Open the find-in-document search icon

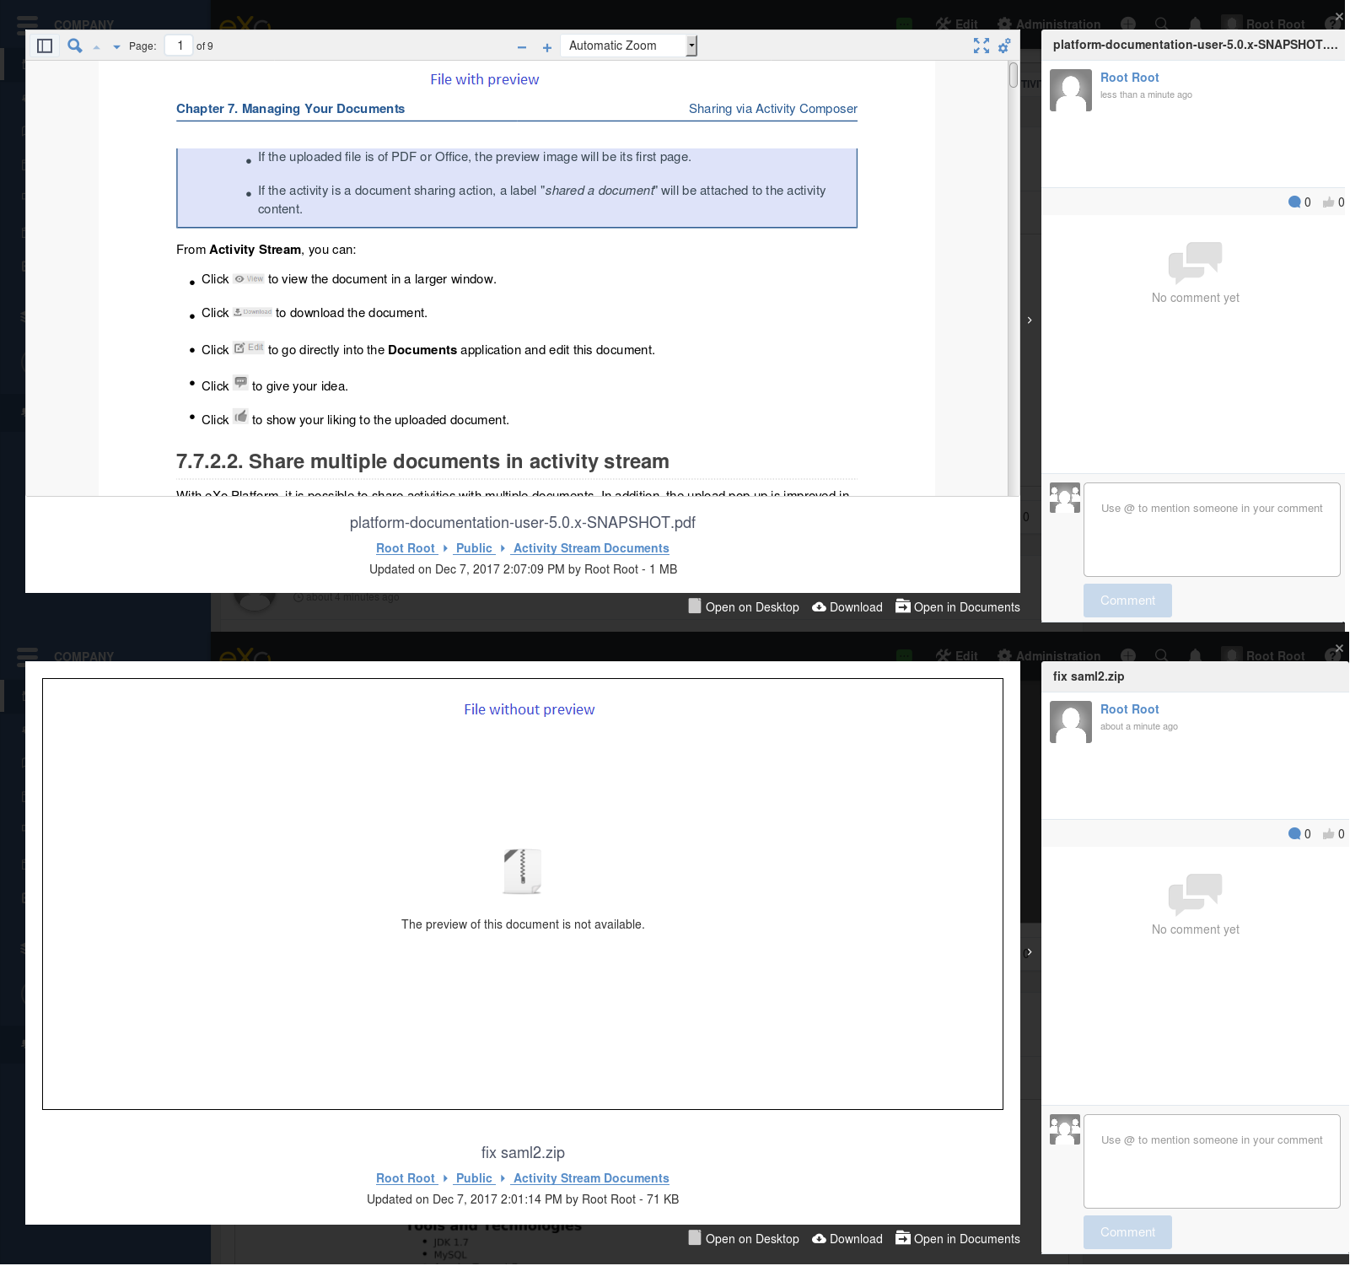tap(75, 46)
